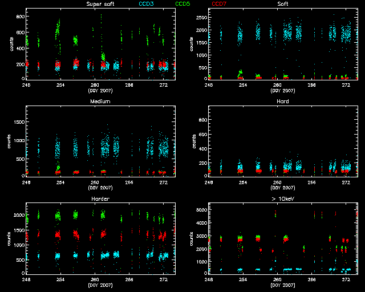Screen dimensions: 365x292
Task: Click the DOY 2007 label under Harder plot
Action: 100,285
